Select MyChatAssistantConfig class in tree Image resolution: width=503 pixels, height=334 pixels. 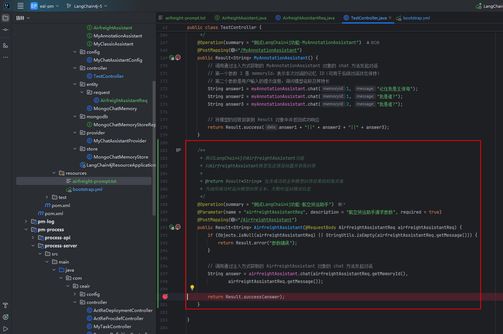(x=118, y=60)
